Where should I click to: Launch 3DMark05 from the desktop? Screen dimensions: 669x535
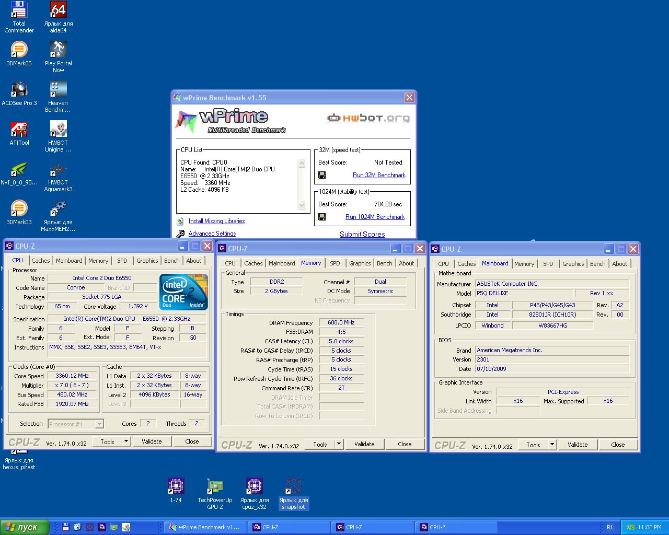click(x=19, y=54)
